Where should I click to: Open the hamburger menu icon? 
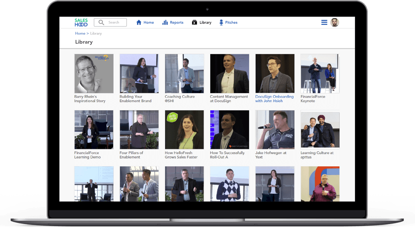(x=324, y=22)
